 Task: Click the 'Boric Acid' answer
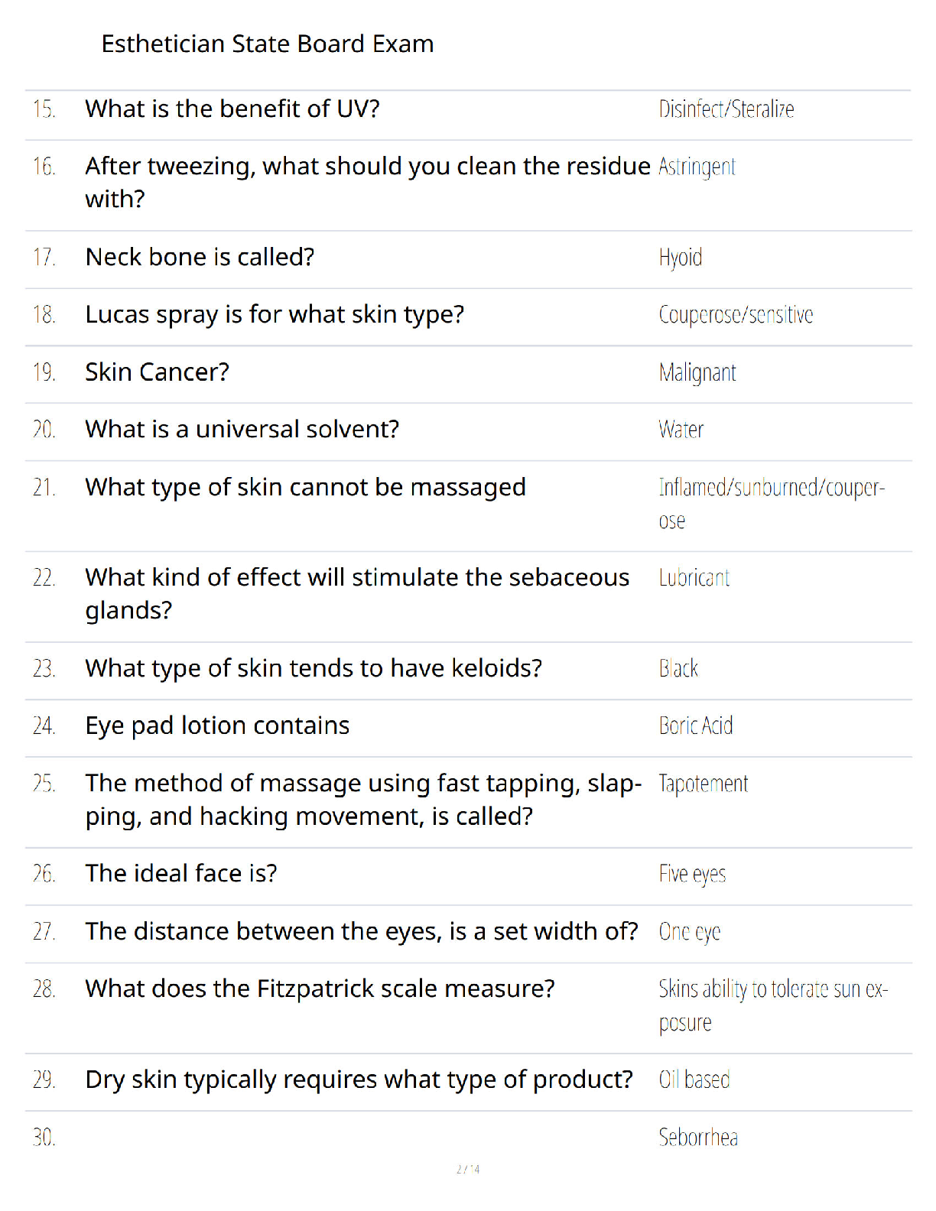pos(696,726)
